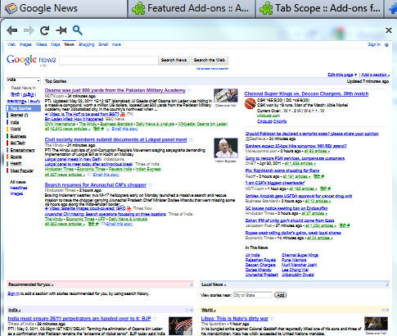Viewport: 397px width, 336px height.
Task: Switch to the Google News tab
Action: point(64,8)
